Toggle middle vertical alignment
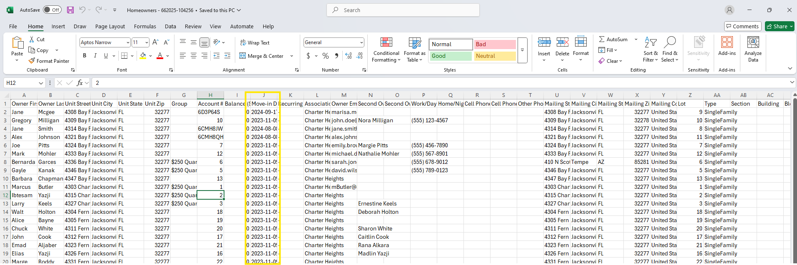Image resolution: width=797 pixels, height=265 pixels. pos(194,42)
